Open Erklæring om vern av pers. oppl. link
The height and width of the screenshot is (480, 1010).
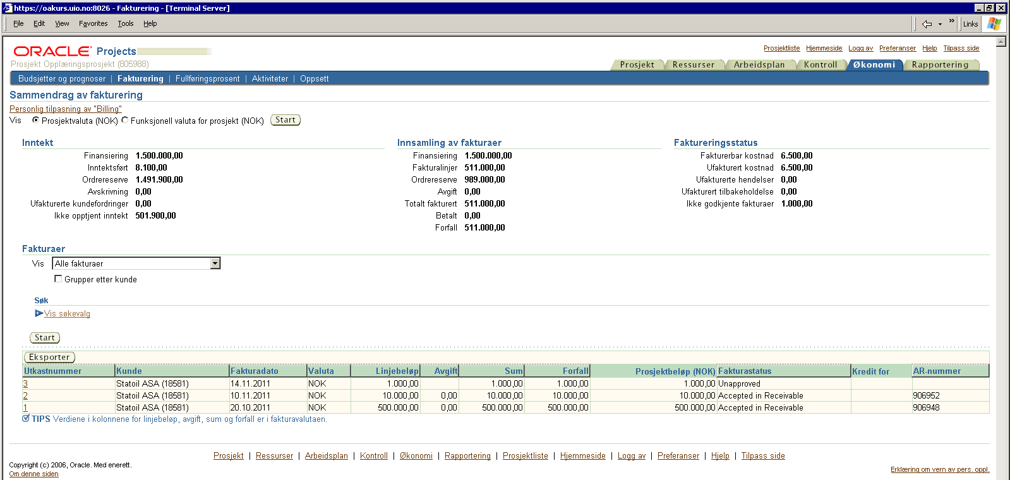(940, 469)
